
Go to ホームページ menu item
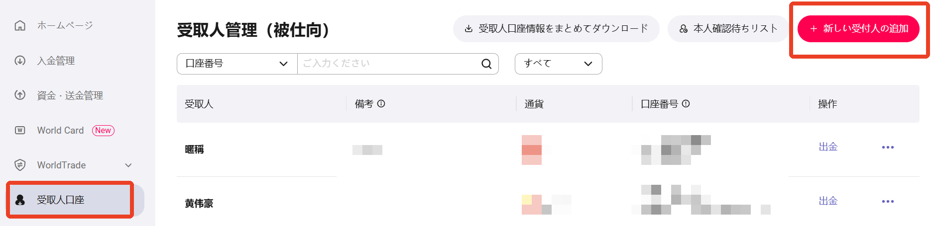click(65, 25)
